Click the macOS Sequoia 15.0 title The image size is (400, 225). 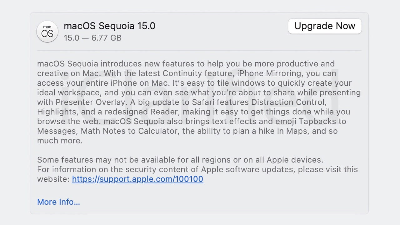pyautogui.click(x=110, y=26)
